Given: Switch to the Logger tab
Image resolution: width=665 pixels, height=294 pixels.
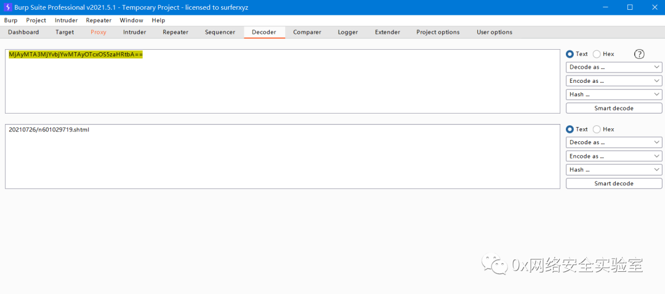Looking at the screenshot, I should click(x=348, y=32).
